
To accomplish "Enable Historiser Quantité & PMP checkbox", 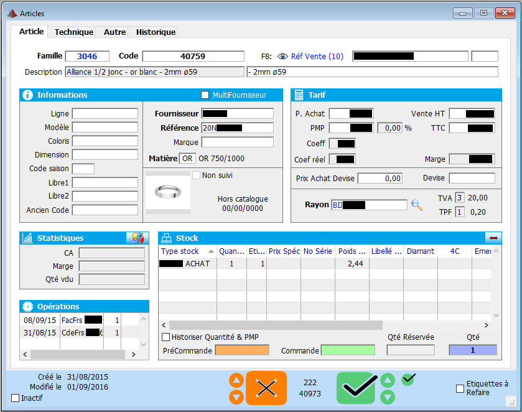I will pyautogui.click(x=165, y=337).
